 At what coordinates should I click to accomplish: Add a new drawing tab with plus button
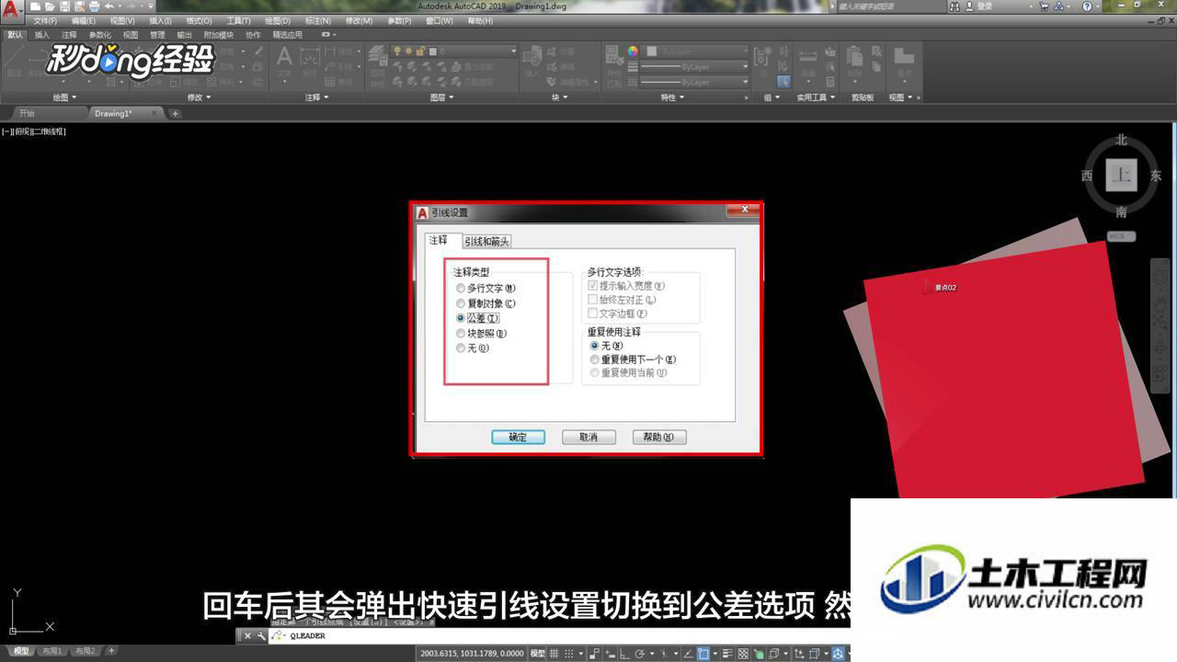(175, 114)
